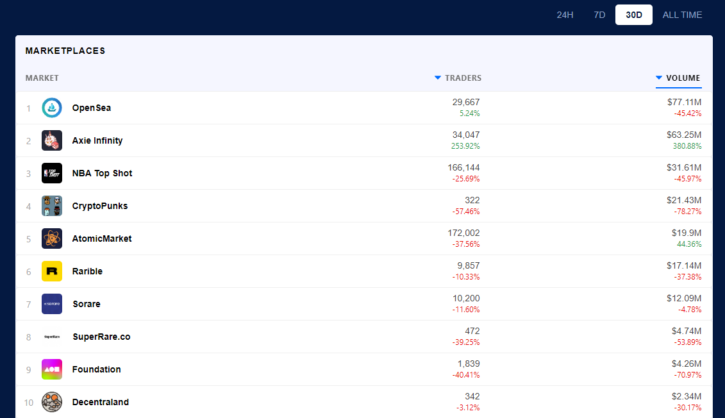Click AtomicMarket traders count 172,002
Viewport: 725px width, 418px height.
(463, 233)
